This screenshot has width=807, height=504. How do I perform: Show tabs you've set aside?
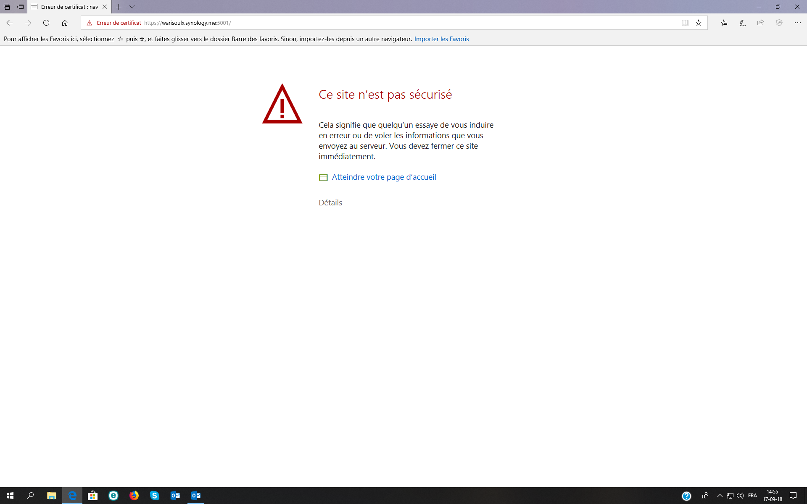click(x=7, y=7)
